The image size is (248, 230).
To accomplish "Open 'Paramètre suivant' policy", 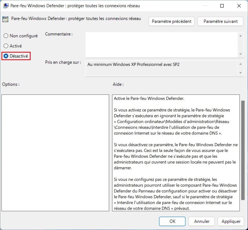I will click(x=221, y=21).
